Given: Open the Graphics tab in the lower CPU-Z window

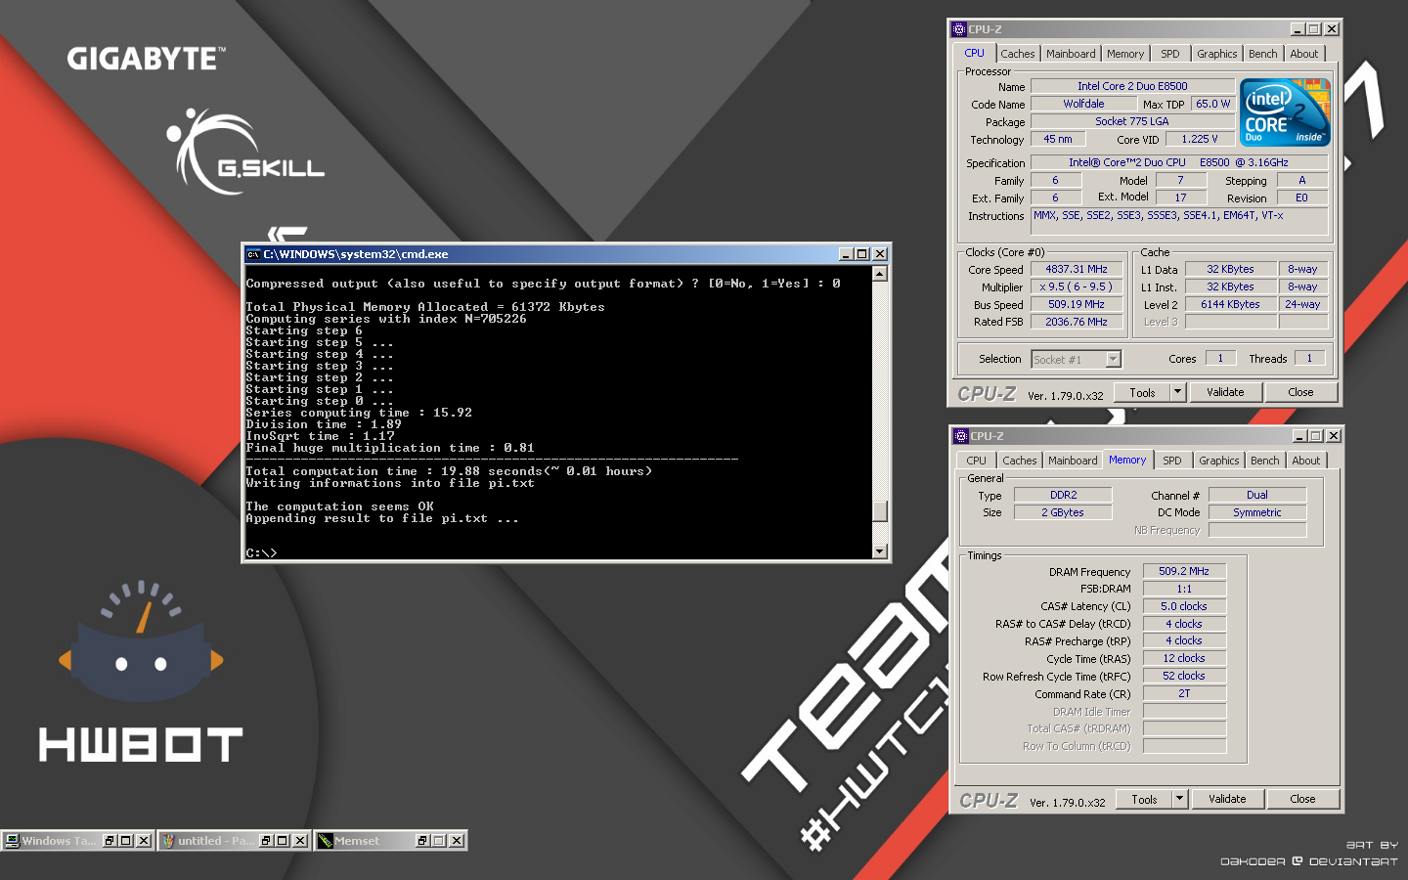Looking at the screenshot, I should (1219, 461).
